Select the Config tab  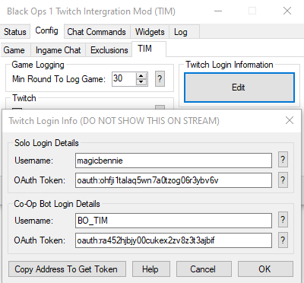46,30
